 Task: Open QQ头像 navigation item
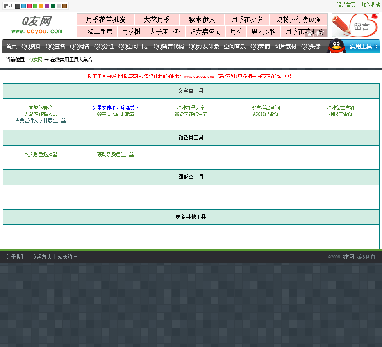(311, 46)
